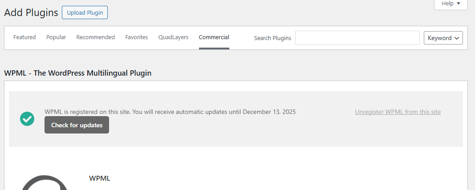Click the Upload Plugin button
Viewport: 475px width, 190px height.
coord(85,13)
